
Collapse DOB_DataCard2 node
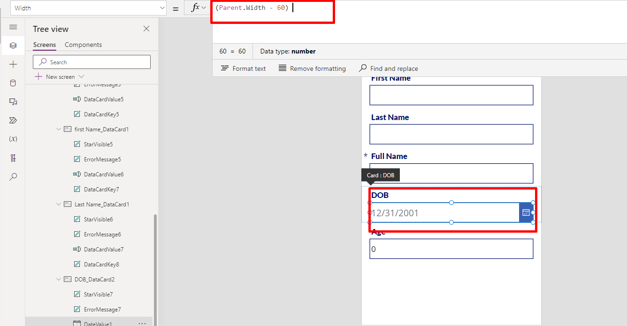tap(59, 280)
